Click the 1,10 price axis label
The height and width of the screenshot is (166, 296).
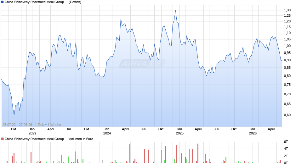pyautogui.click(x=287, y=33)
